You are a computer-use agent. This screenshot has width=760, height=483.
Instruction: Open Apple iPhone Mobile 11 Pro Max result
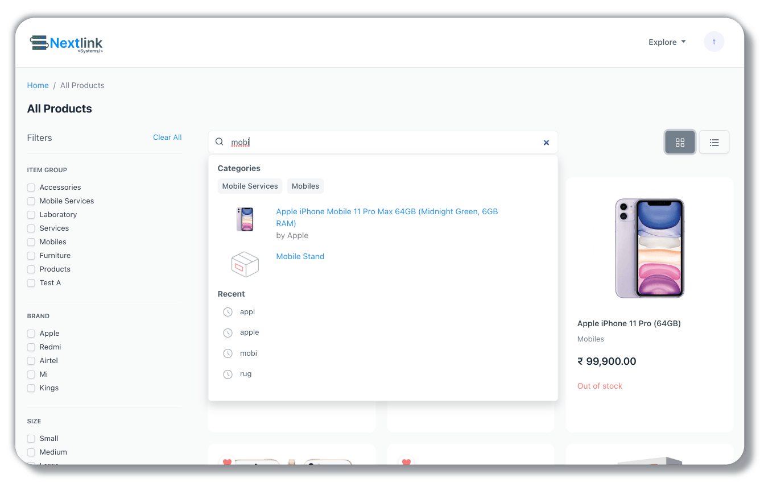[387, 217]
